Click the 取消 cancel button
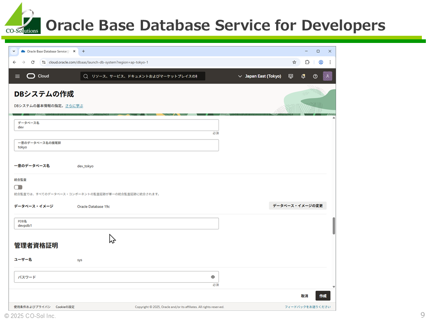The height and width of the screenshot is (322, 429). tap(304, 296)
